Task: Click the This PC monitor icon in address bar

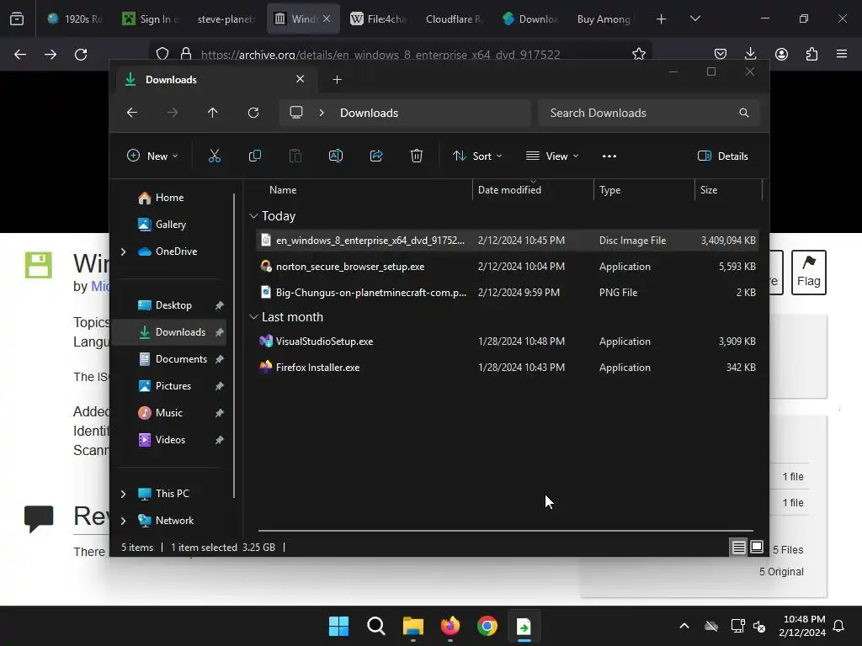Action: coord(296,113)
